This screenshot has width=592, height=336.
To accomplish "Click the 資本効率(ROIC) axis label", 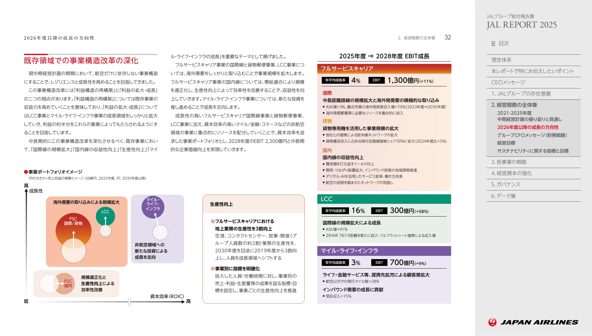I will [x=167, y=296].
